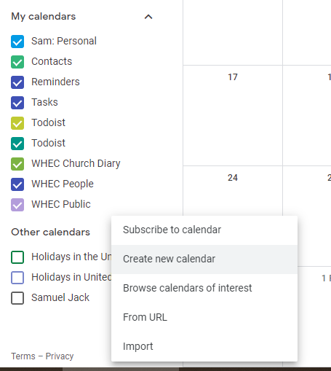Image resolution: width=331 pixels, height=371 pixels.
Task: Open the Privacy link
Action: [60, 356]
